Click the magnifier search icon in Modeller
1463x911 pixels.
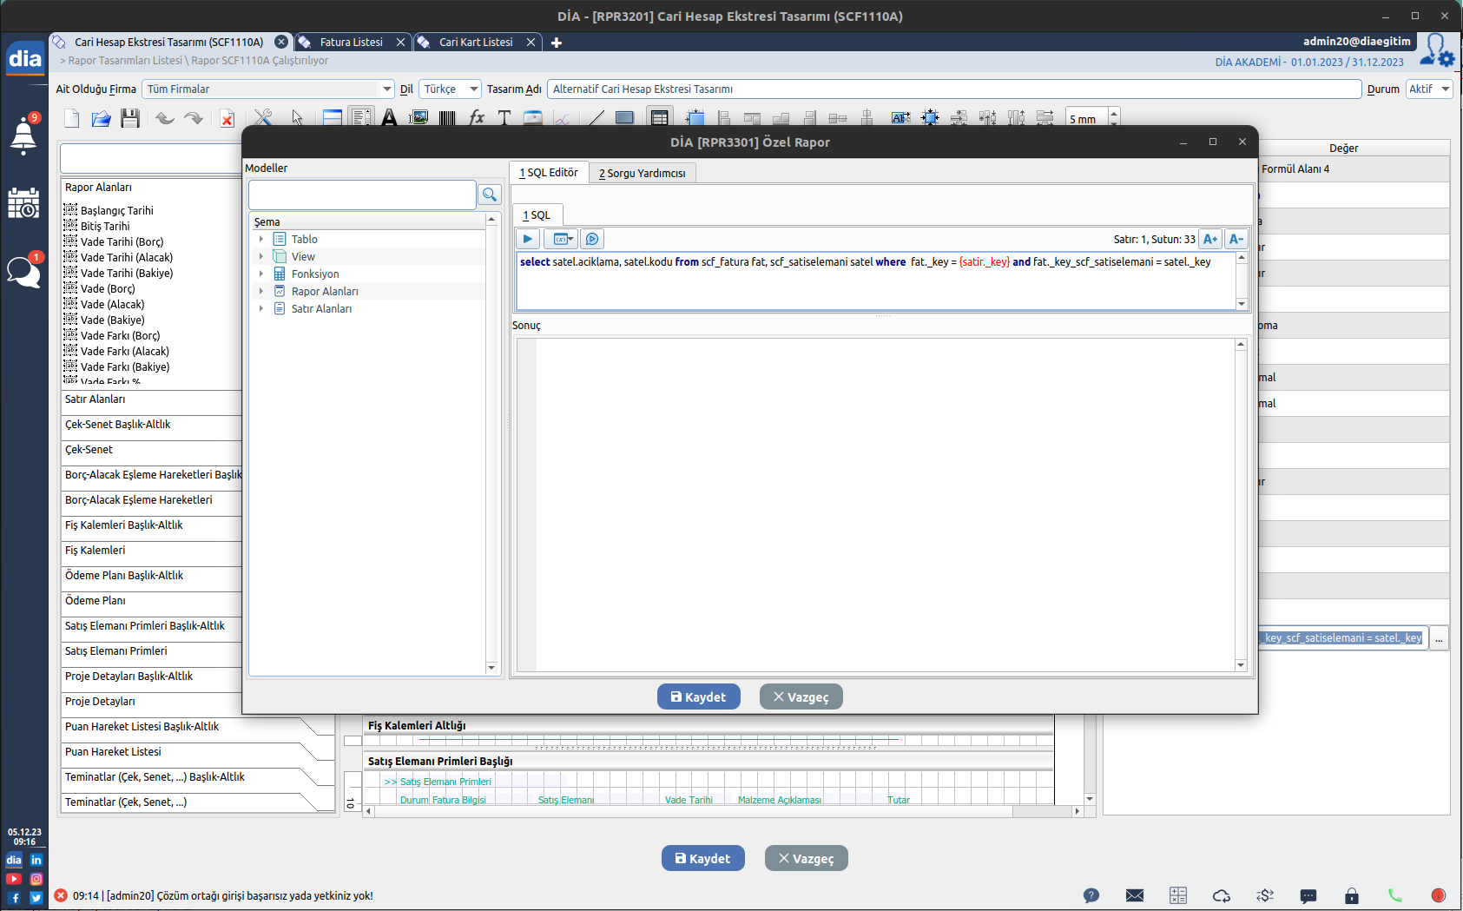coord(490,195)
